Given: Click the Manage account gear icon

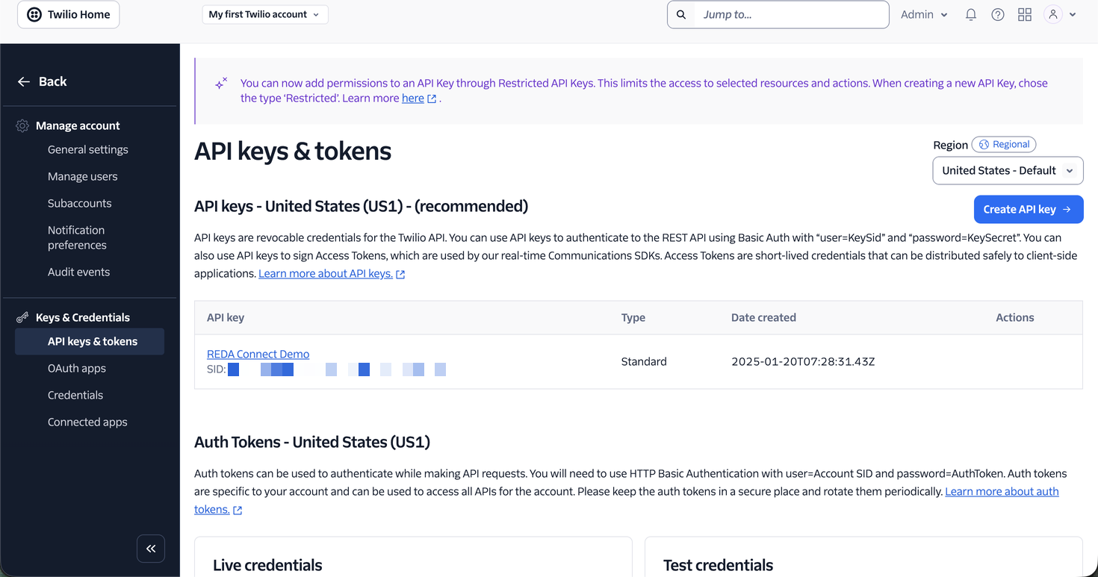Looking at the screenshot, I should click(22, 125).
